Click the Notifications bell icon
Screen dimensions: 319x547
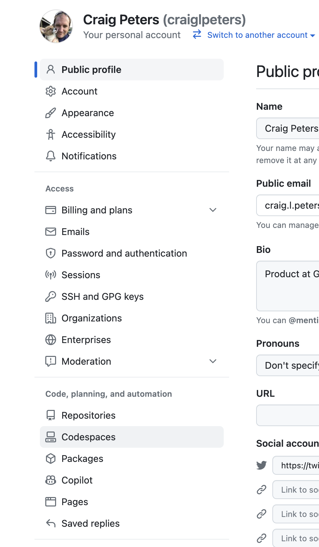[51, 156]
